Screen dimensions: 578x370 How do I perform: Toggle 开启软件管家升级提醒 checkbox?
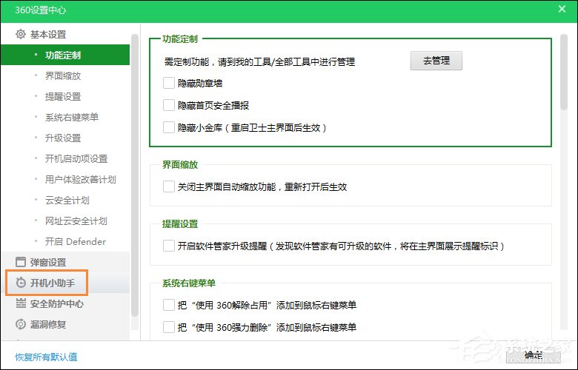coord(169,246)
